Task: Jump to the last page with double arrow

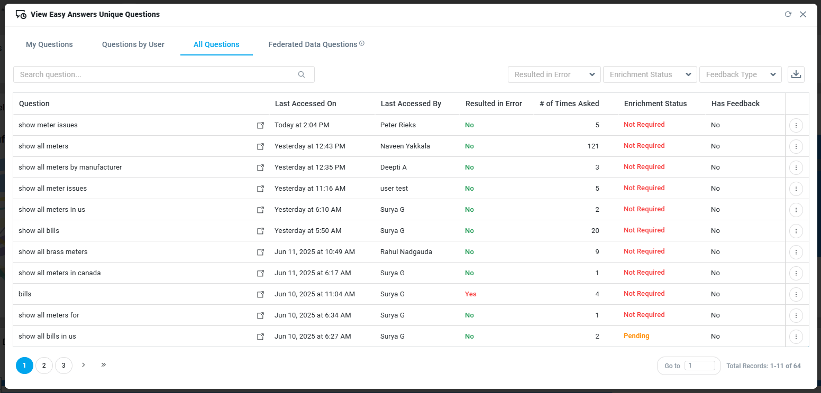Action: [104, 364]
